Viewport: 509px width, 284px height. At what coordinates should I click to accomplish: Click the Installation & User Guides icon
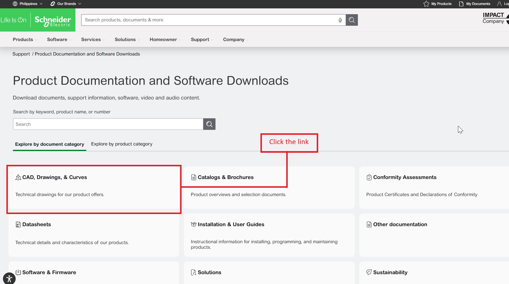coord(194,224)
